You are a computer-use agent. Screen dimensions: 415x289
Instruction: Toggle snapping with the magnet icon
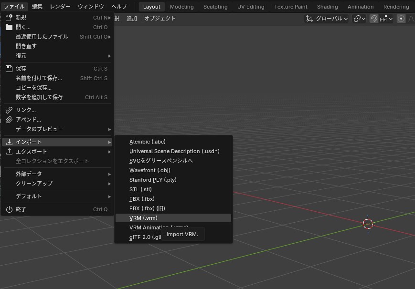click(373, 18)
